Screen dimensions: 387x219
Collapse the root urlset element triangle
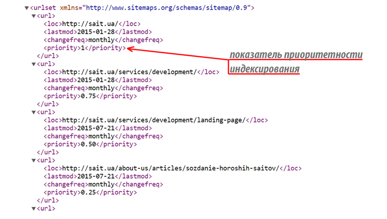click(26, 8)
